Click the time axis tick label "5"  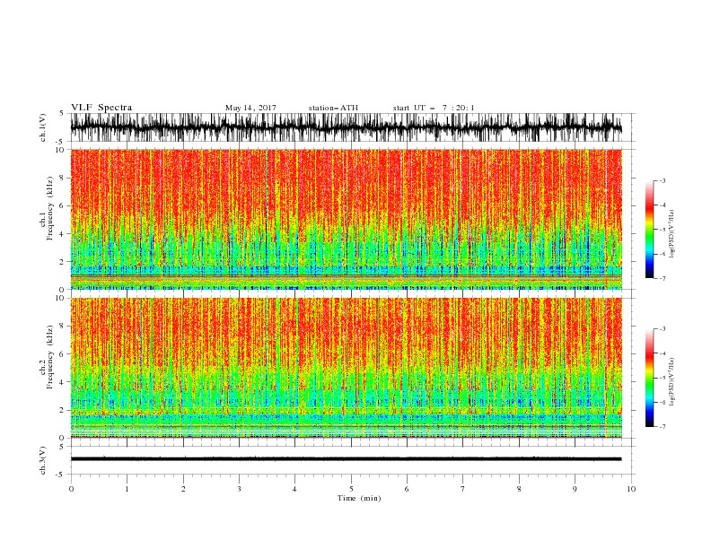351,489
